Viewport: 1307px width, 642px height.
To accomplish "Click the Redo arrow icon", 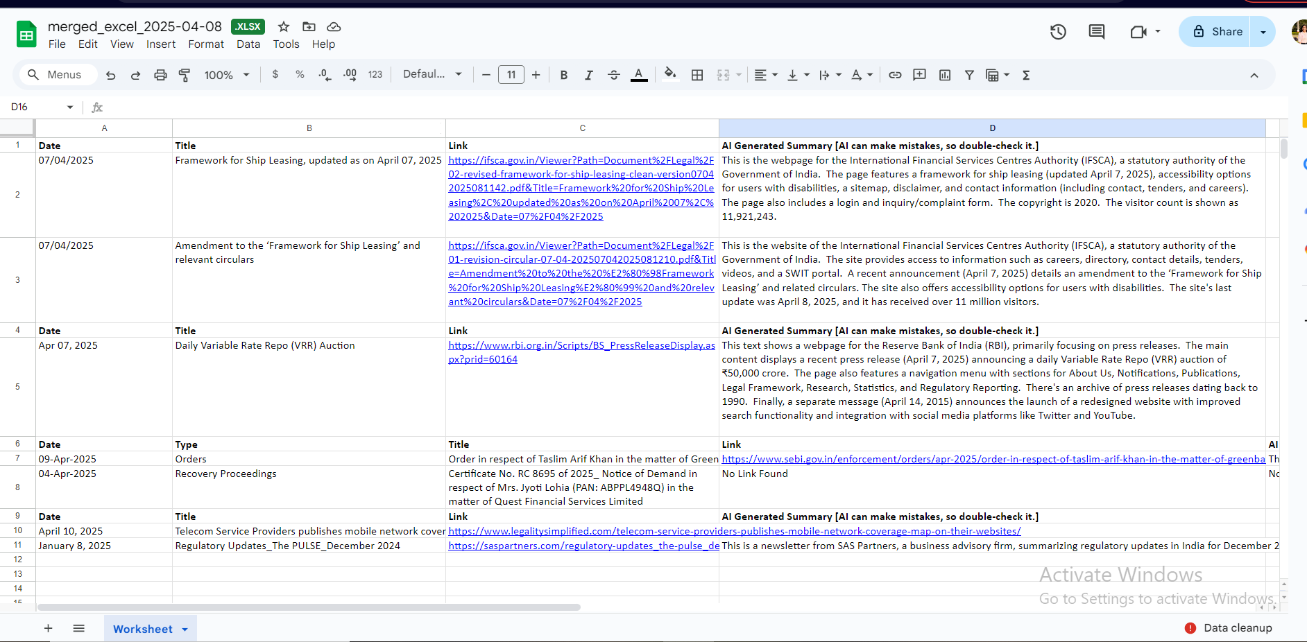I will (136, 75).
